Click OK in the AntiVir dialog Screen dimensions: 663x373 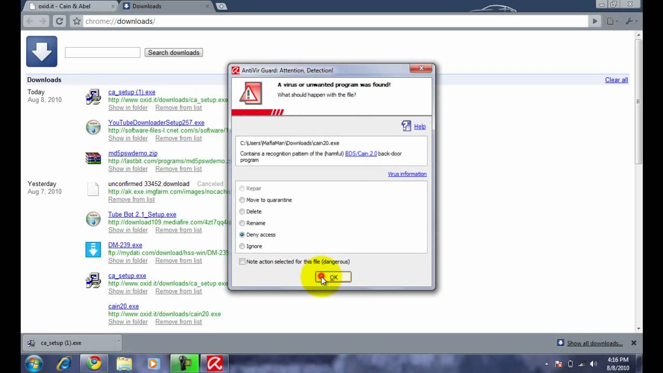pyautogui.click(x=333, y=277)
